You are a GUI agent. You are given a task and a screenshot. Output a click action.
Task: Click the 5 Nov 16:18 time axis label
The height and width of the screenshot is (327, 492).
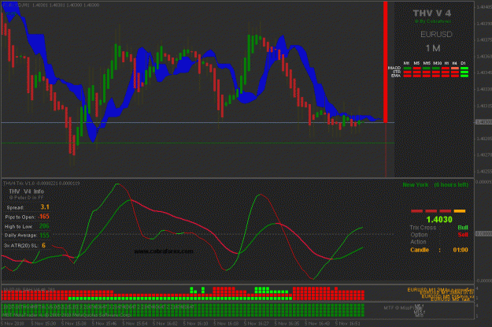pyautogui.click(x=226, y=323)
